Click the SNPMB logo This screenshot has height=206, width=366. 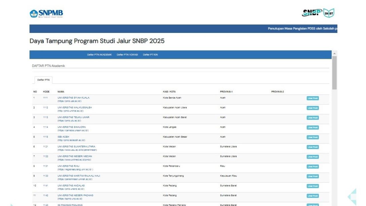(46, 13)
